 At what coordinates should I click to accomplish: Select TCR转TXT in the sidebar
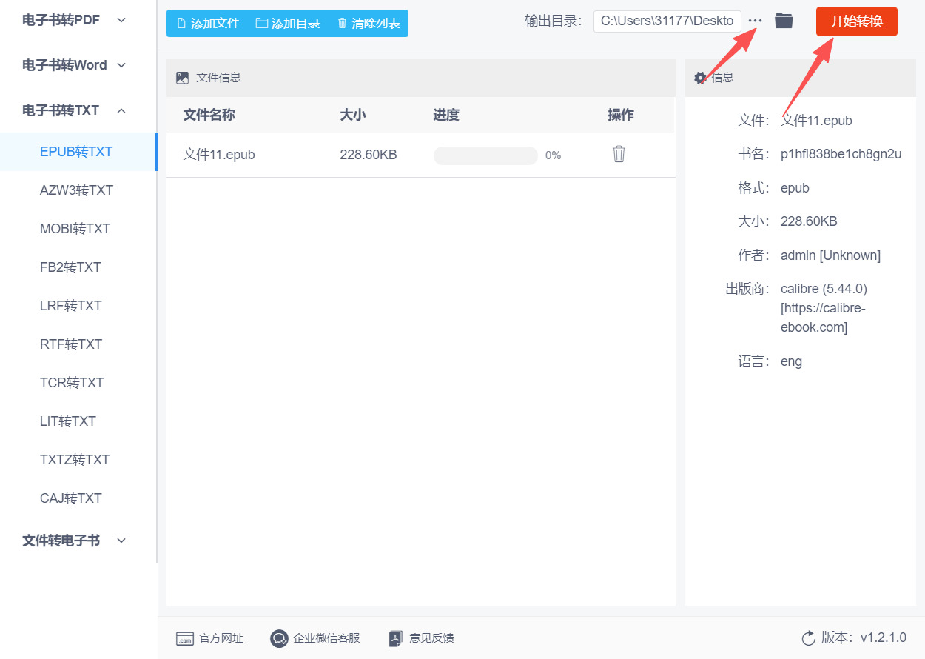(x=78, y=383)
